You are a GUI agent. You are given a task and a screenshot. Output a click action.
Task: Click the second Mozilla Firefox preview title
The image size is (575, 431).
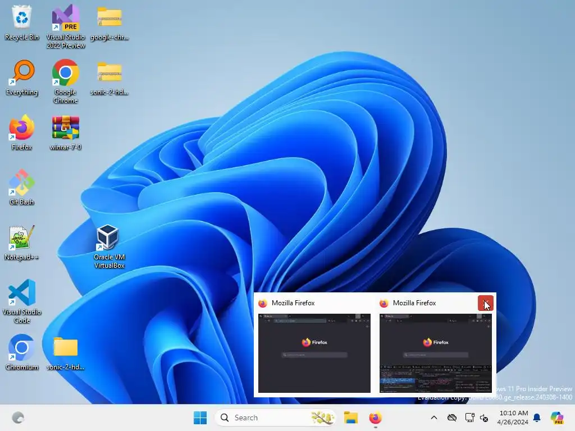[414, 303]
